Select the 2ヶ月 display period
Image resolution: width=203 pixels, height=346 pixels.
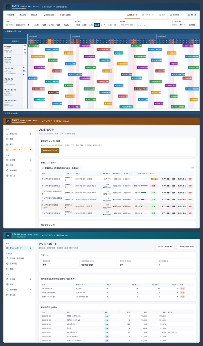tap(97, 25)
